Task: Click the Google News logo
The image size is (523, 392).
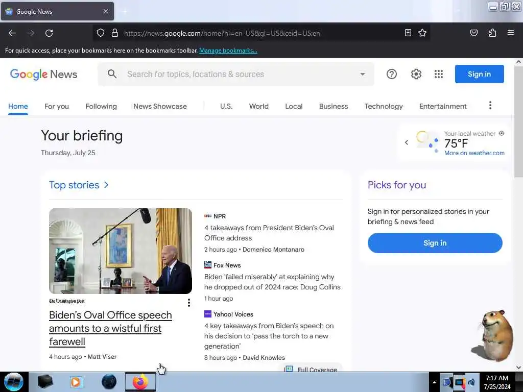Action: point(44,74)
